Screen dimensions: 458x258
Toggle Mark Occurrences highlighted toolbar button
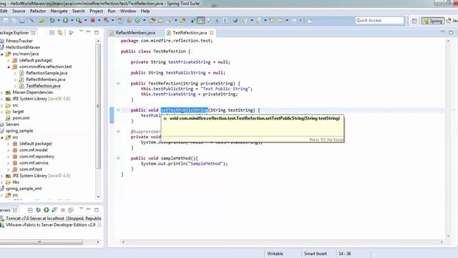click(200, 20)
